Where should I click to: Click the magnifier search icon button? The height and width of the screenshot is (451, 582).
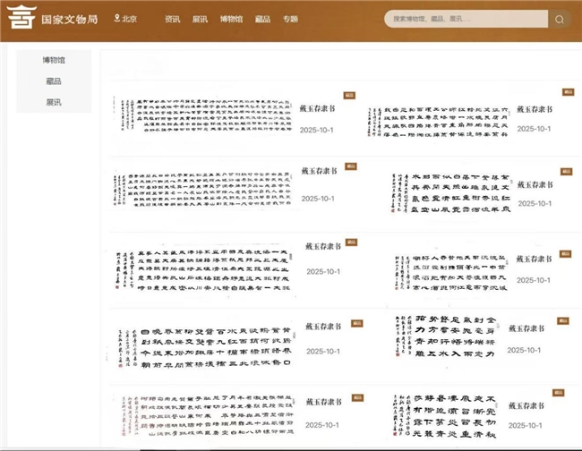tap(560, 19)
